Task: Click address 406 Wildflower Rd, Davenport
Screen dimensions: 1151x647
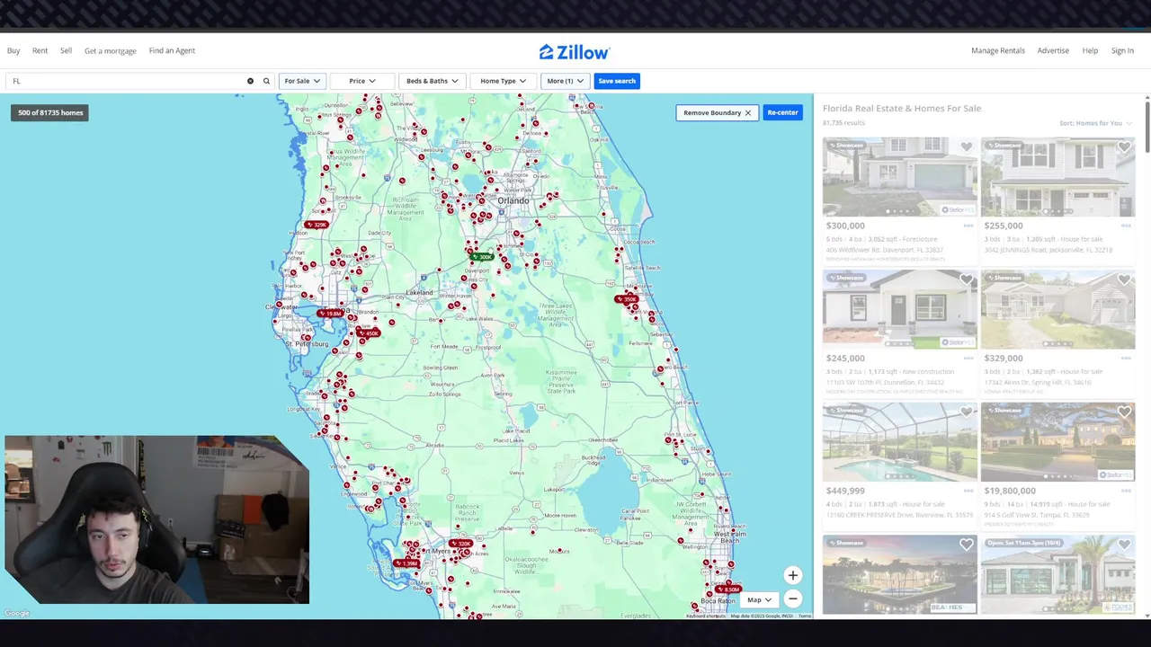Action: click(883, 250)
